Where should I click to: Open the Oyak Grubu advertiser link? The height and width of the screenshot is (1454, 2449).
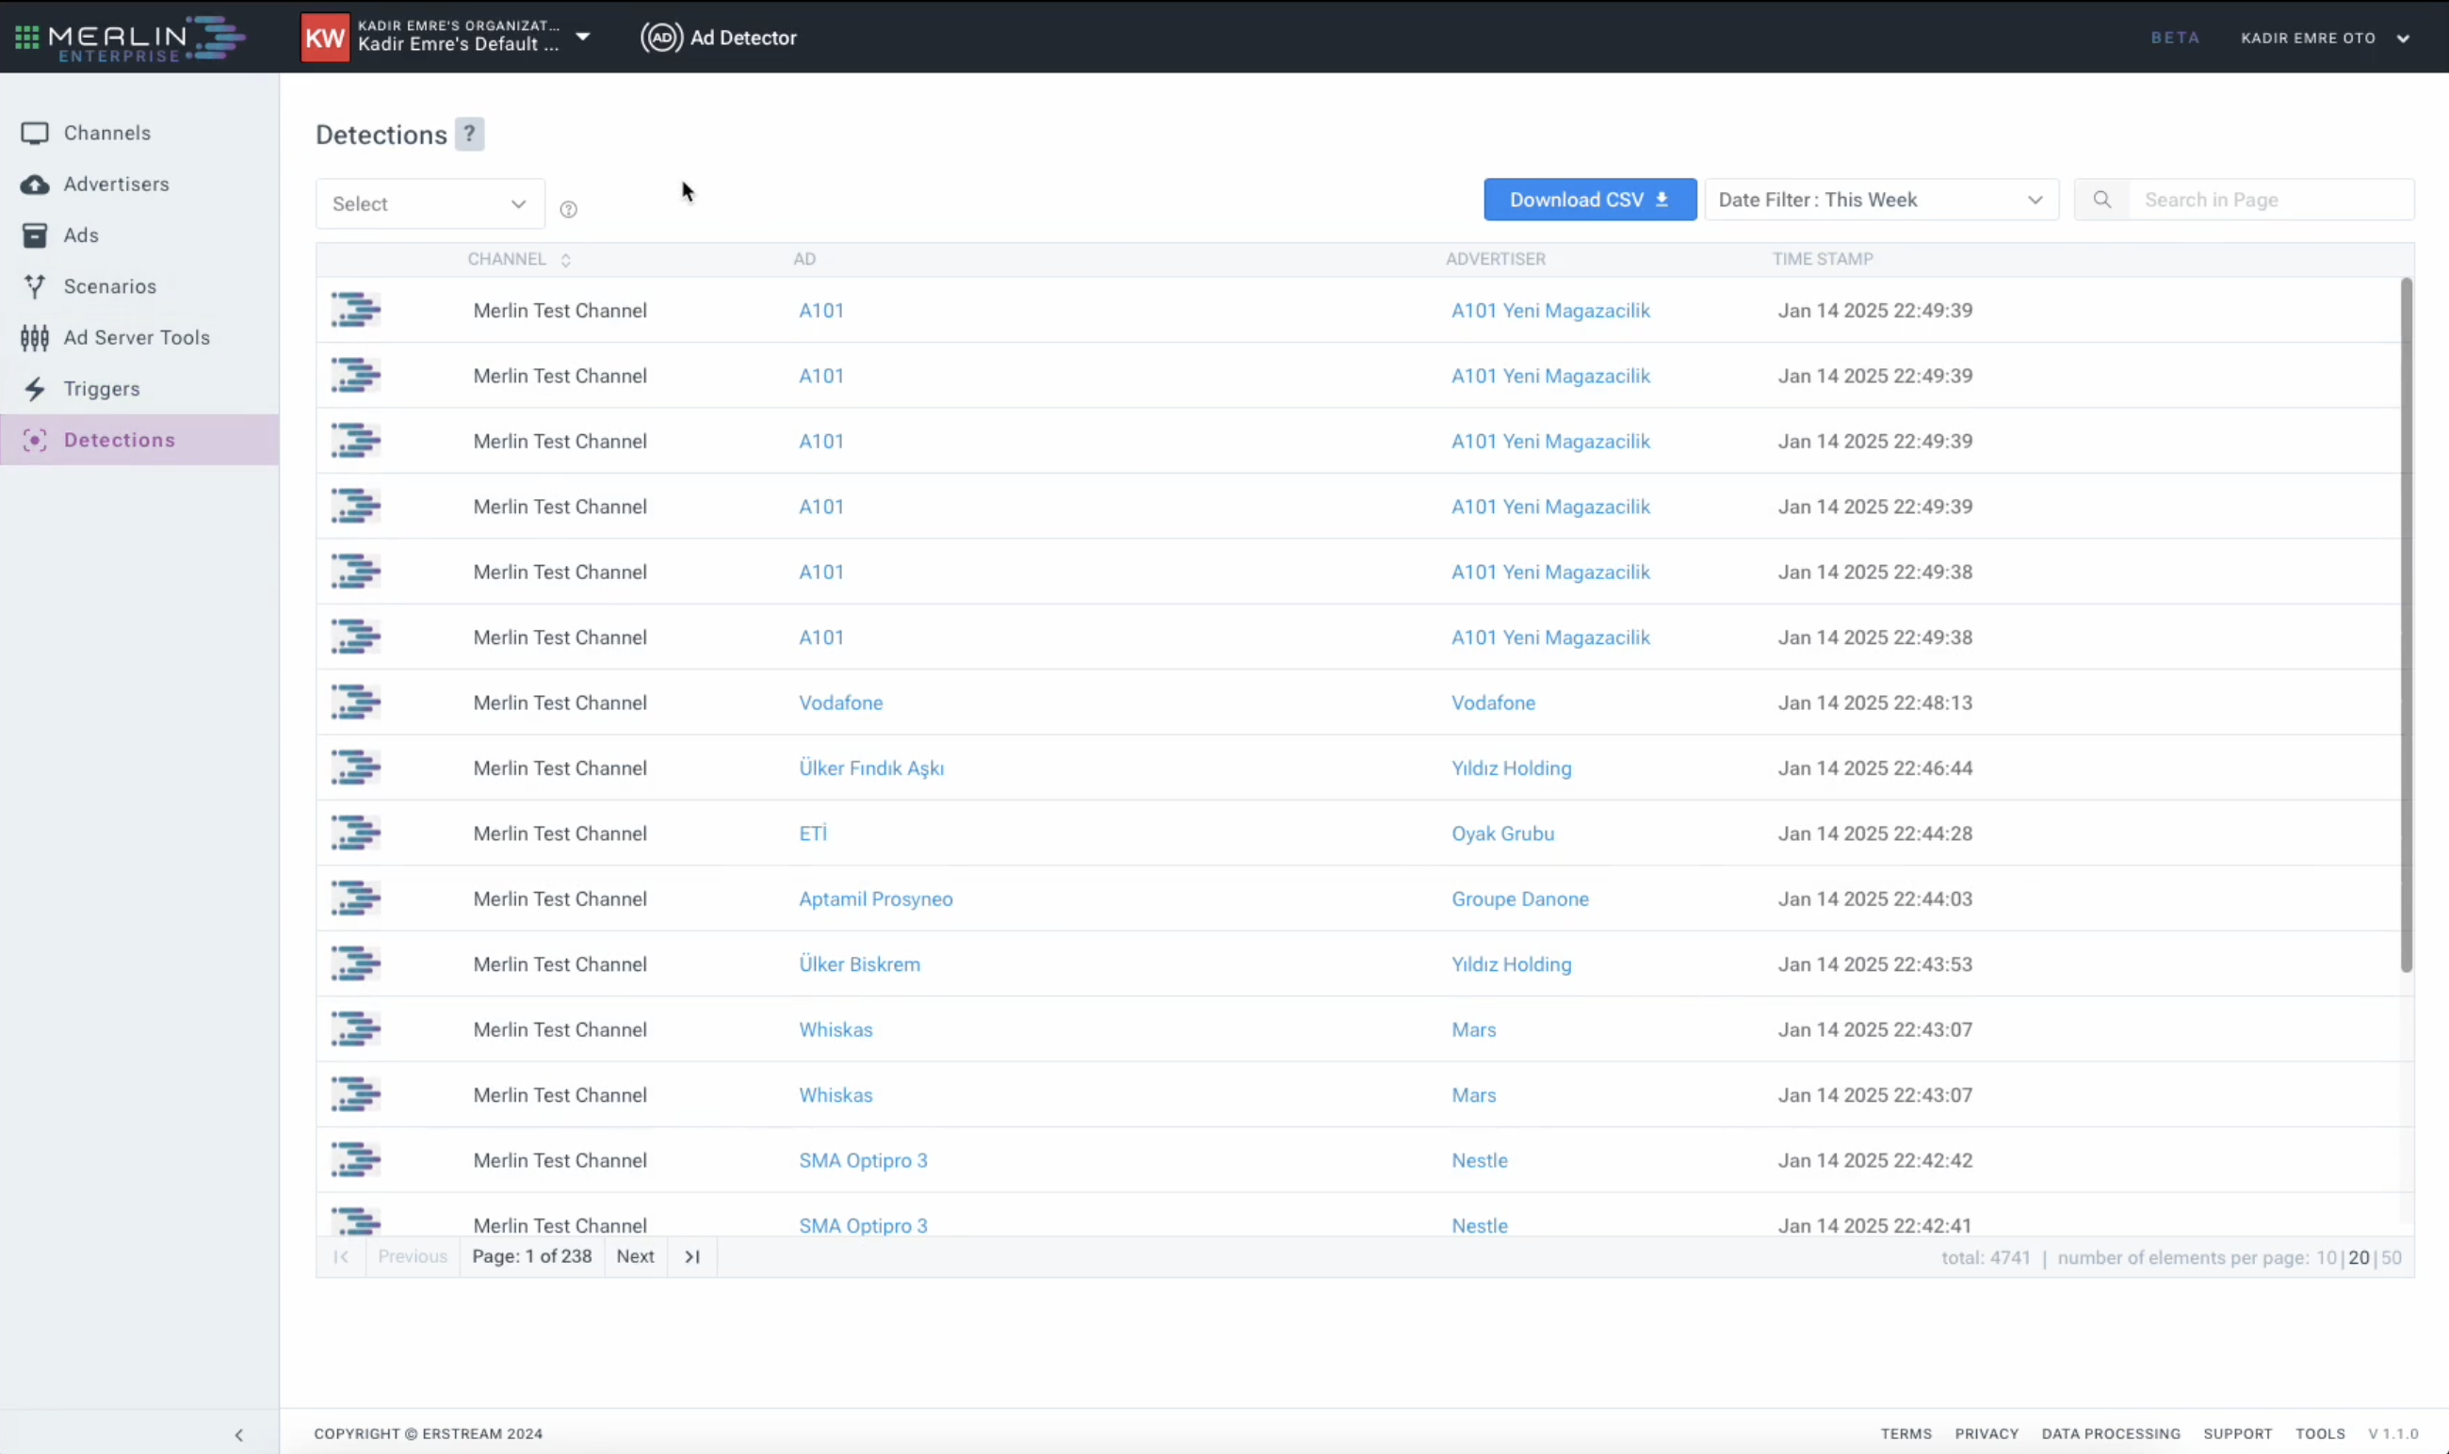click(x=1502, y=832)
